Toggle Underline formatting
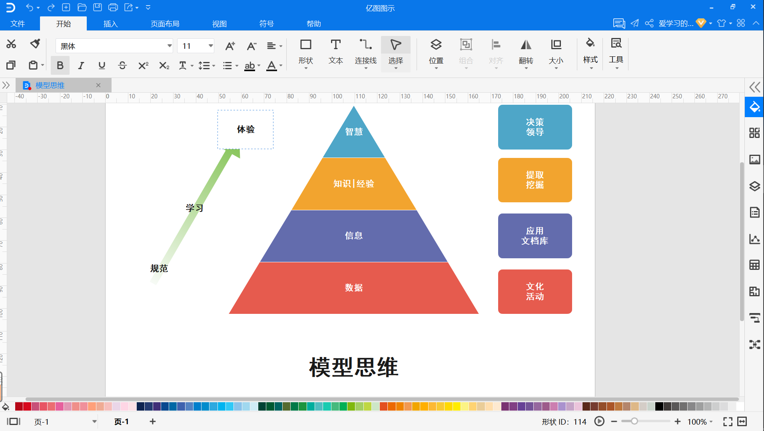 pyautogui.click(x=102, y=65)
